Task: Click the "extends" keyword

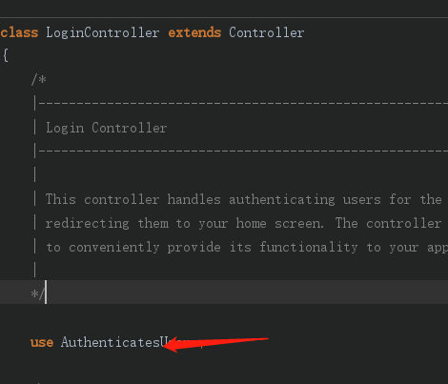Action: (194, 32)
